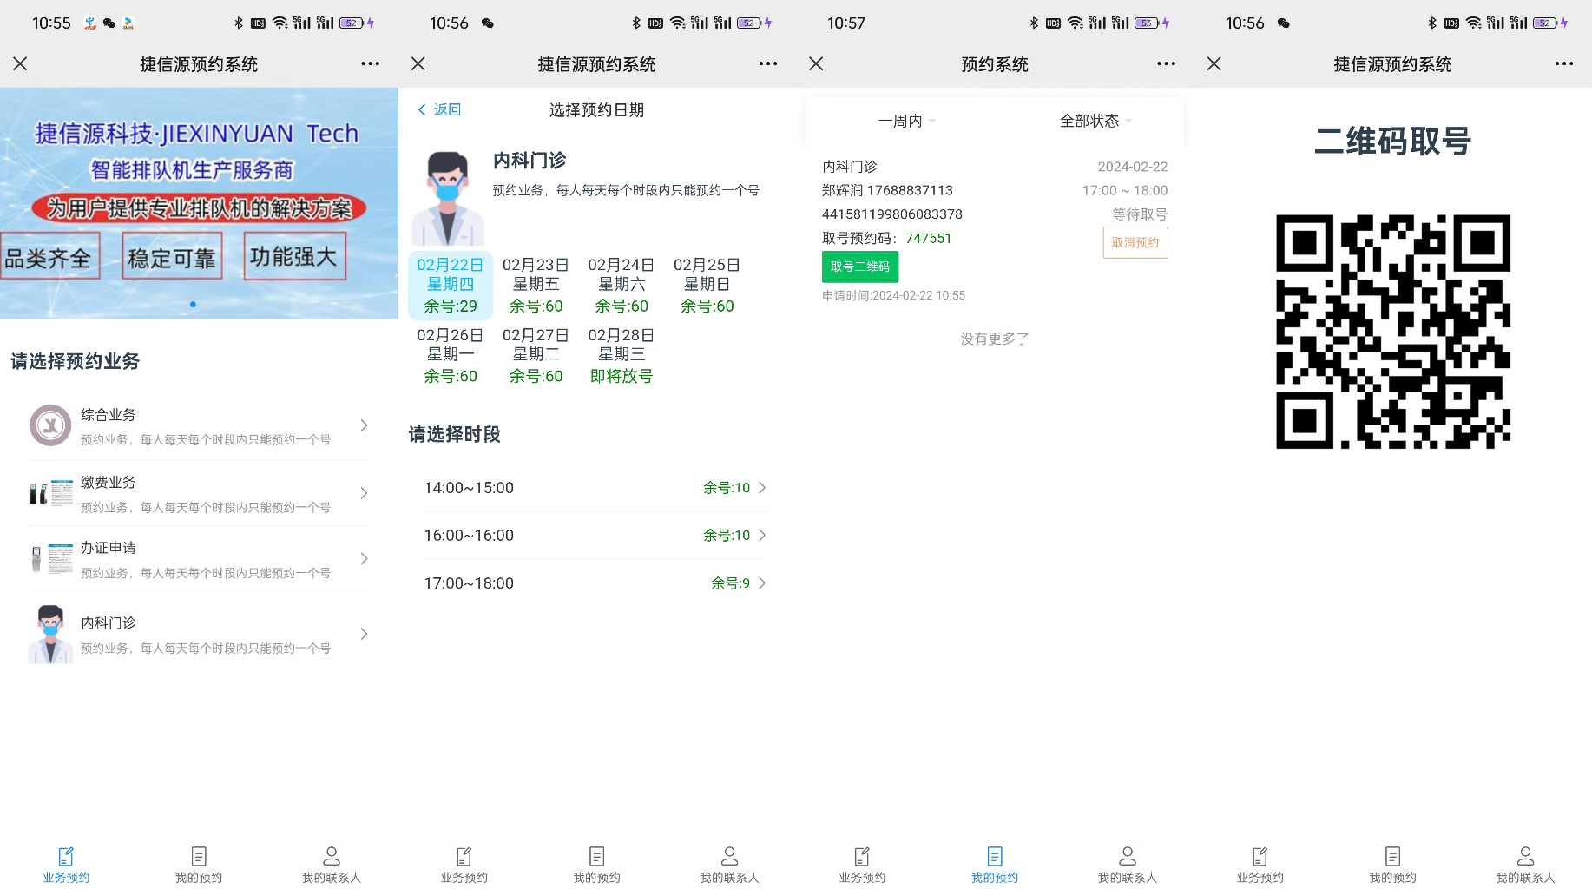Open the 14:00~15:00 time slot chevron

[x=762, y=488]
